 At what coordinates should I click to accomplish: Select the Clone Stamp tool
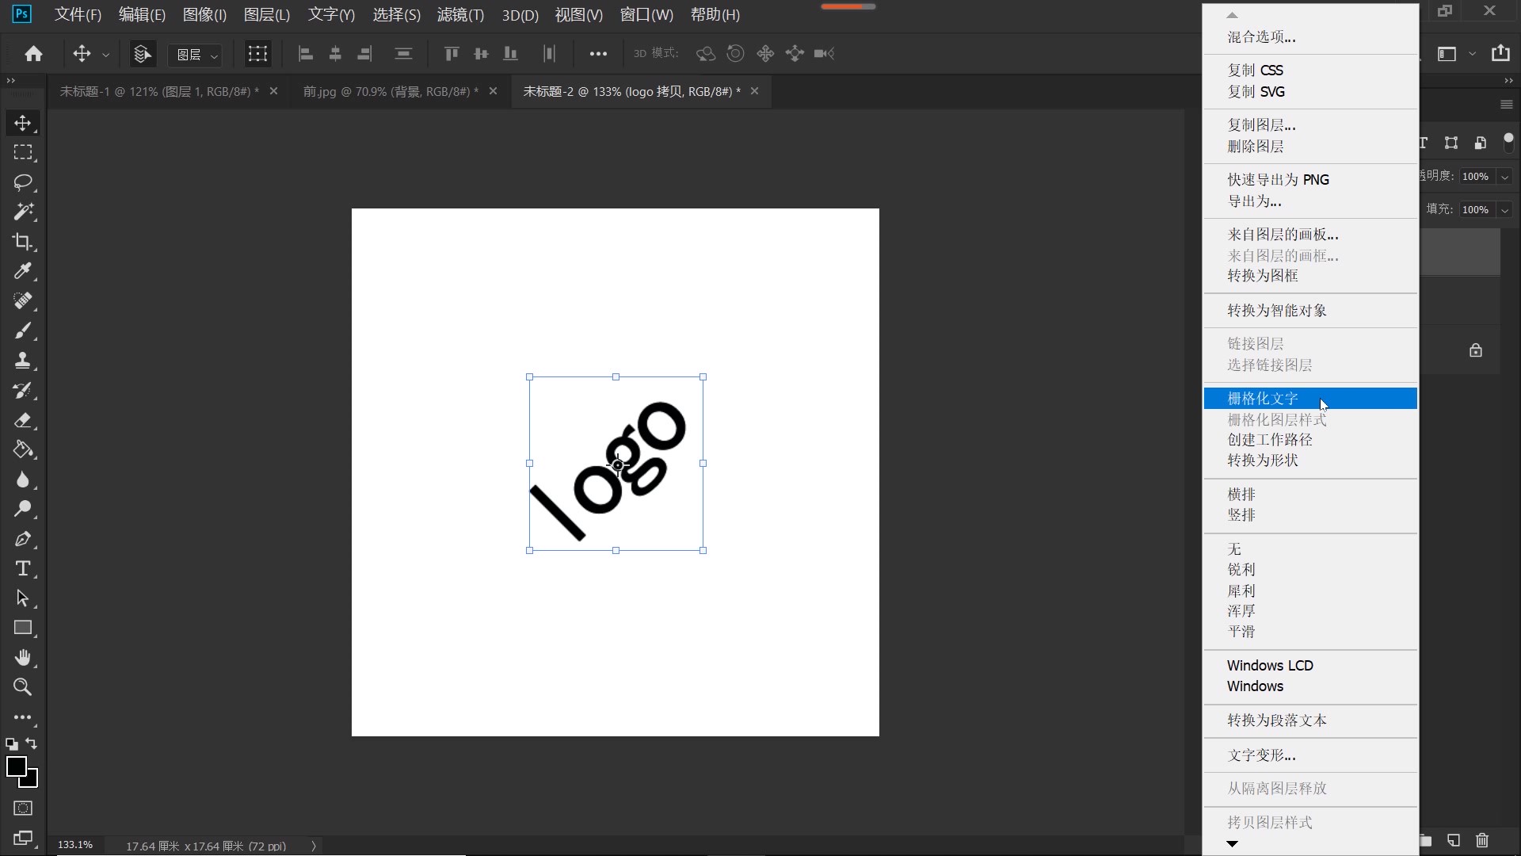click(x=22, y=361)
